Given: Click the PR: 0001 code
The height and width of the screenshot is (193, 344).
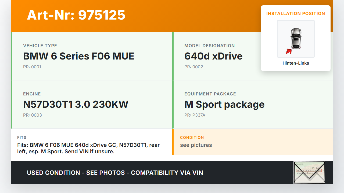Looking at the screenshot, I should (32, 67).
